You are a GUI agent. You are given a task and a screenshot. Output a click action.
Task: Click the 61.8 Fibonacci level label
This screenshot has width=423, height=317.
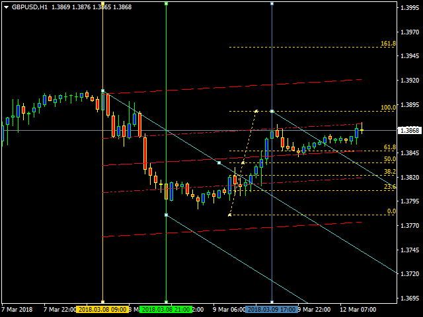[390, 147]
